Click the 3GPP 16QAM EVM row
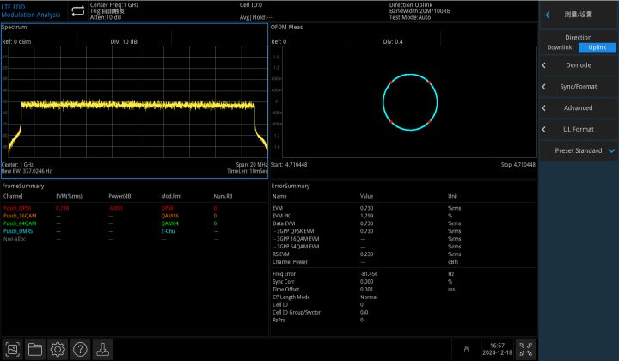 point(403,239)
